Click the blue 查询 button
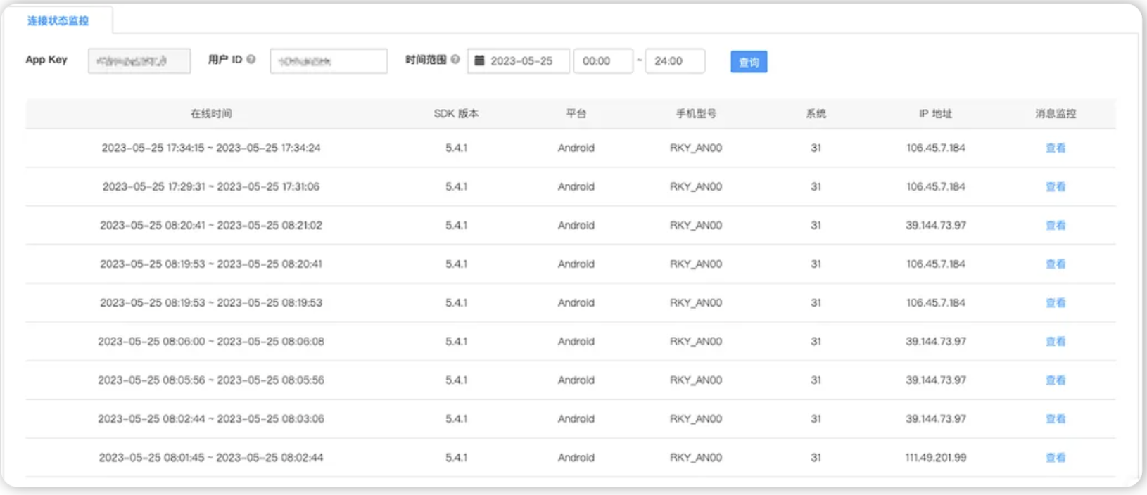Screen dimensions: 1147x495 (749, 62)
